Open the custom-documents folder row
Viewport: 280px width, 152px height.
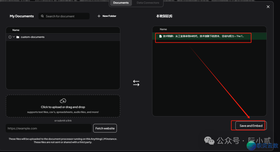(x=32, y=37)
